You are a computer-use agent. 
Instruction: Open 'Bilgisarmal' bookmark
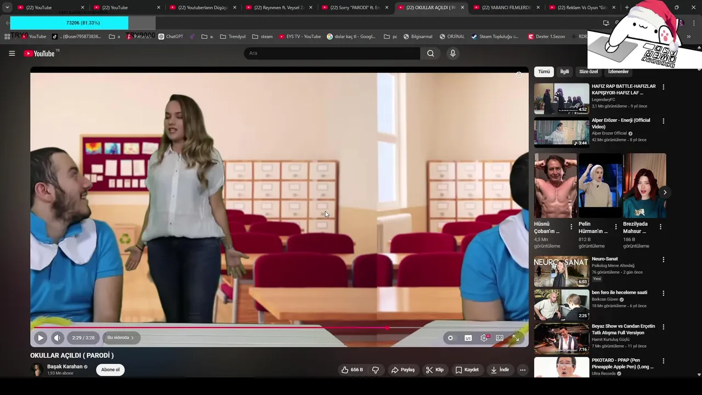[x=417, y=37]
